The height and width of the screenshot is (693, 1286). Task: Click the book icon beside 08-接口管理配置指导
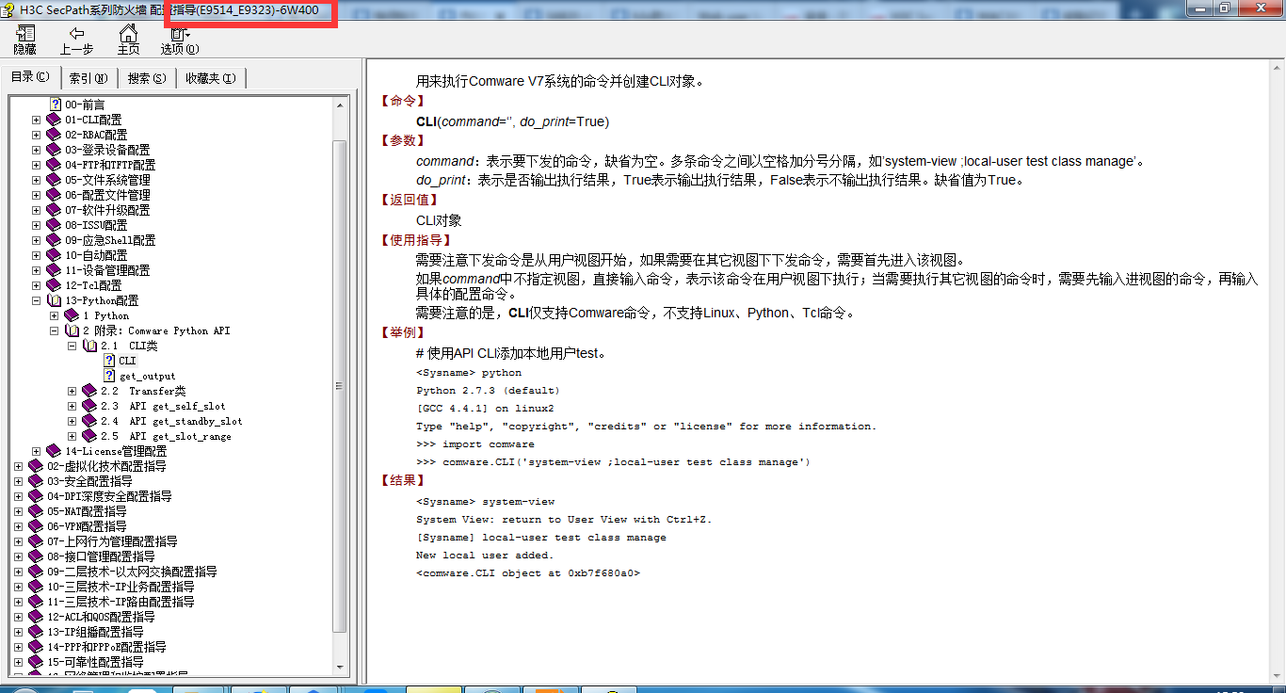coord(36,556)
